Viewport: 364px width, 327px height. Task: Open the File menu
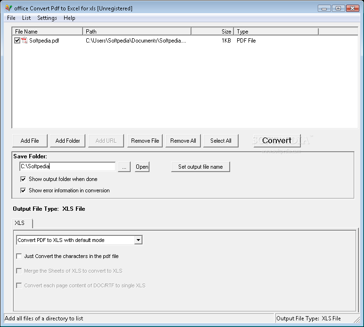click(11, 18)
